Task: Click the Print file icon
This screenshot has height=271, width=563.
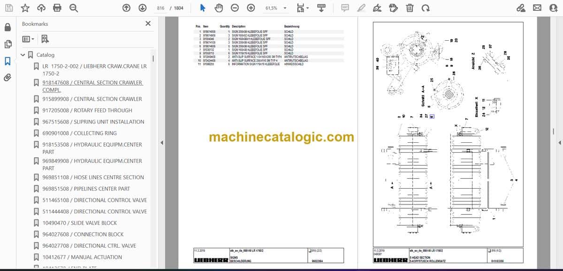Action: pos(57,8)
